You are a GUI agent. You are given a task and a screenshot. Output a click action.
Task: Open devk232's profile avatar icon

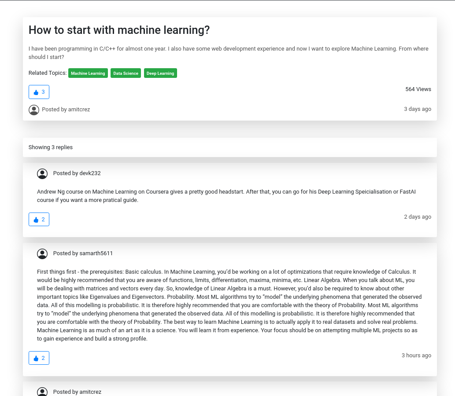[x=42, y=174]
